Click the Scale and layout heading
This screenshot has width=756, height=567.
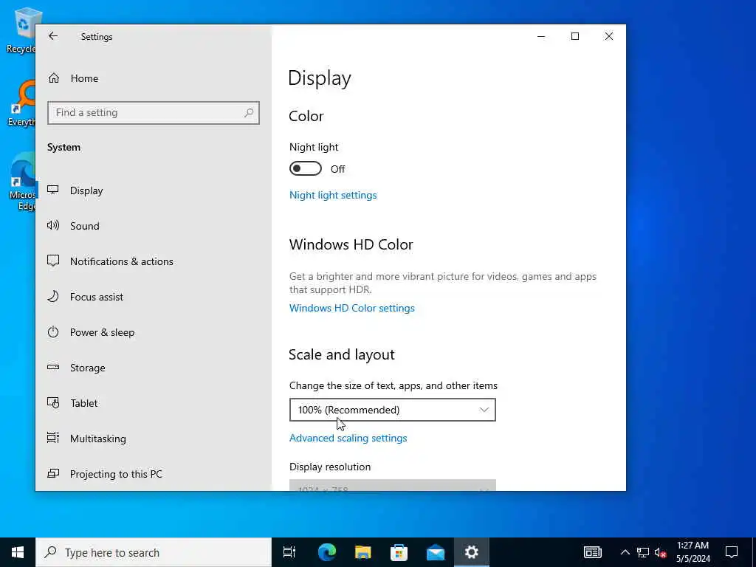point(342,354)
